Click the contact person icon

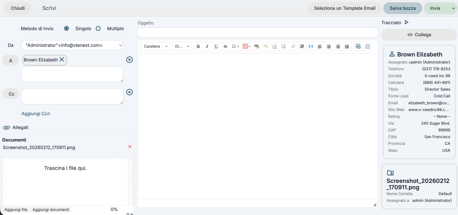[x=392, y=54]
